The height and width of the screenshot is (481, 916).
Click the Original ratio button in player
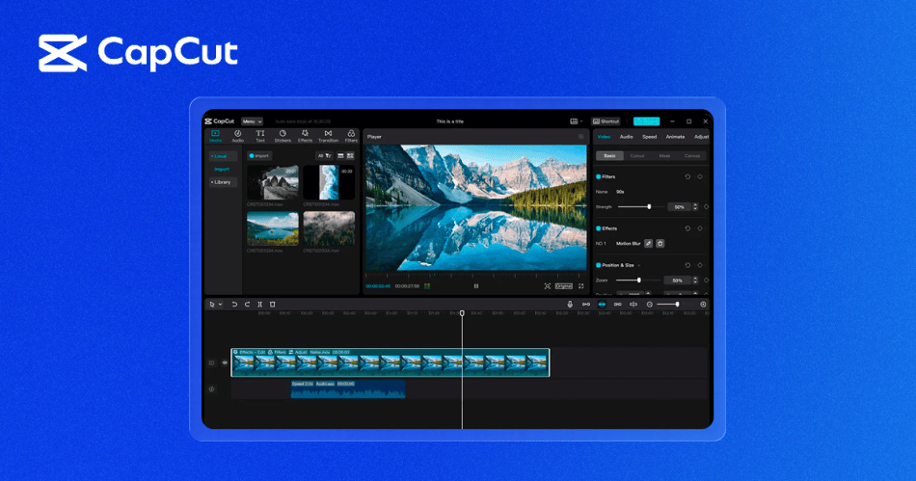pos(564,286)
